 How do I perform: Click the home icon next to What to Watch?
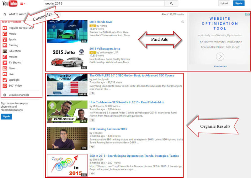5,14
